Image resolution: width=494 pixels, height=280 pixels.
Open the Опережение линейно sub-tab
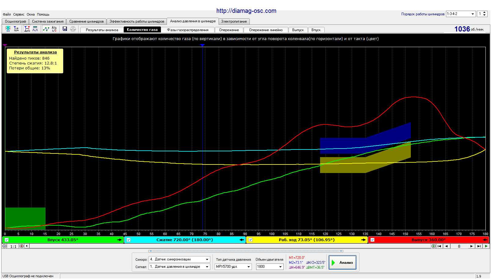266,30
